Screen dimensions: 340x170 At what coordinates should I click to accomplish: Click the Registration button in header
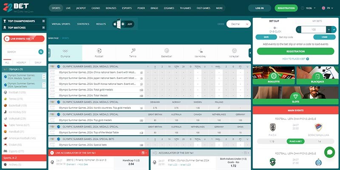(286, 8)
